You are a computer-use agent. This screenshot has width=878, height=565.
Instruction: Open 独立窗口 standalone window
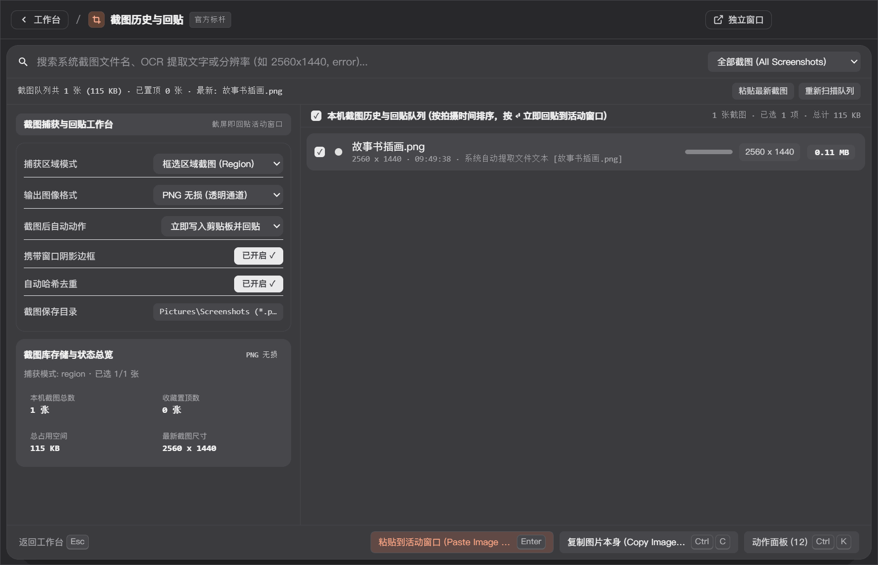point(738,20)
